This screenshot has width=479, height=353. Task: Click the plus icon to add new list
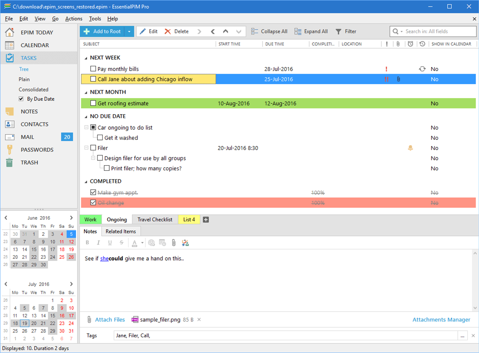click(206, 220)
